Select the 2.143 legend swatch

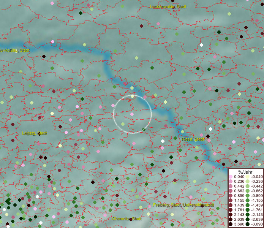(x=231, y=215)
